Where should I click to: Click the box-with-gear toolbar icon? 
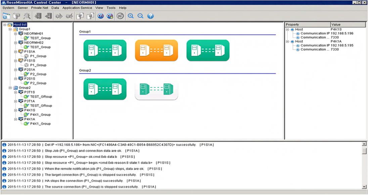pos(17,16)
